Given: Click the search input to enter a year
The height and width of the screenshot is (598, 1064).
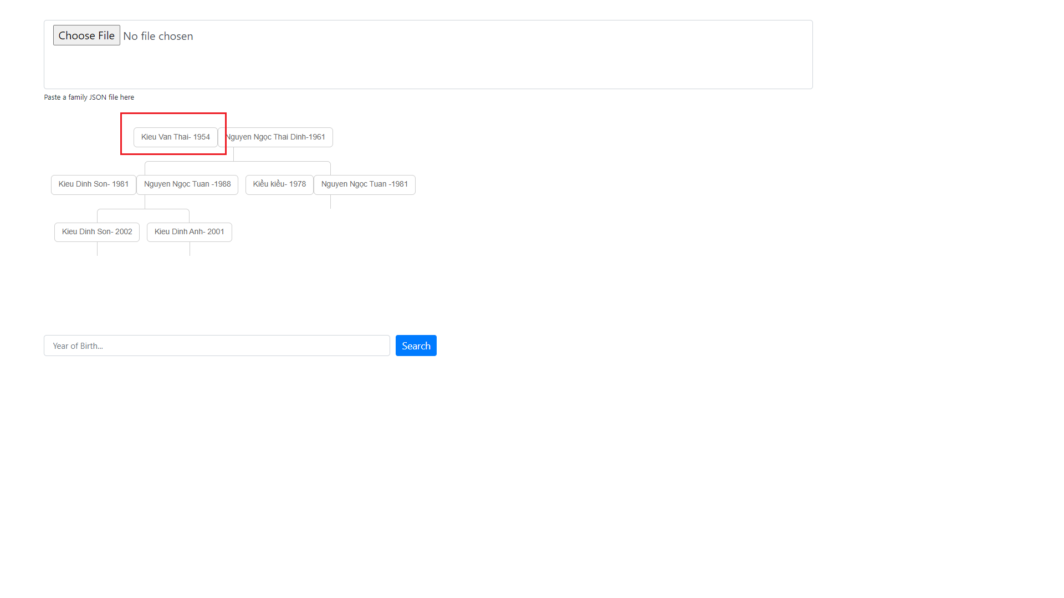Looking at the screenshot, I should click(x=216, y=345).
